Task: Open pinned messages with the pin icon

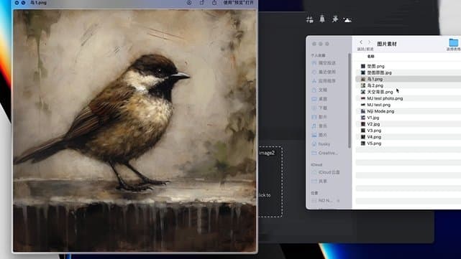Action: coord(335,19)
